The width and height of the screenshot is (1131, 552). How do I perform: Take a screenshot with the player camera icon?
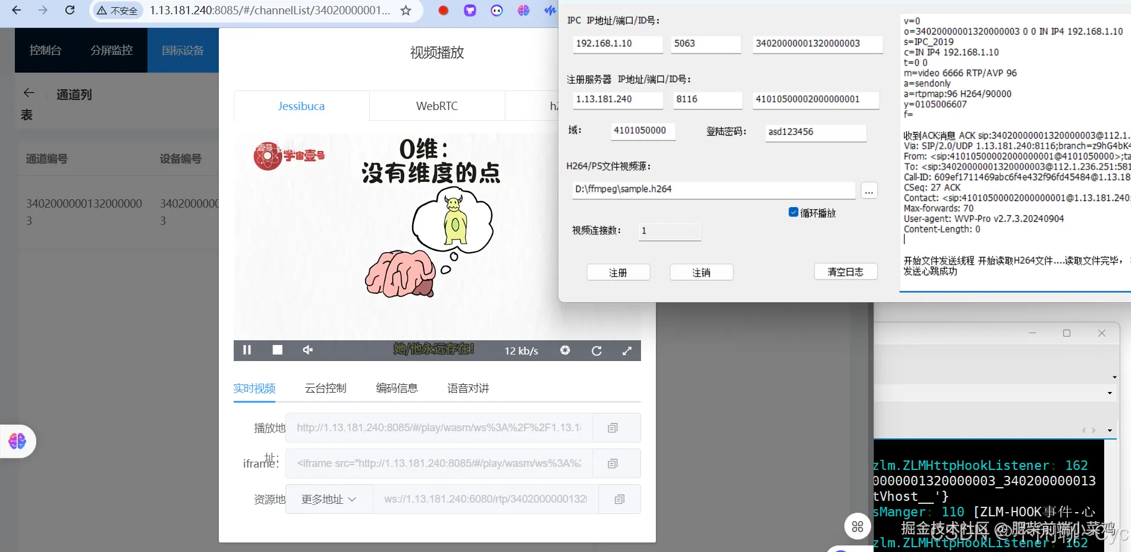point(565,350)
